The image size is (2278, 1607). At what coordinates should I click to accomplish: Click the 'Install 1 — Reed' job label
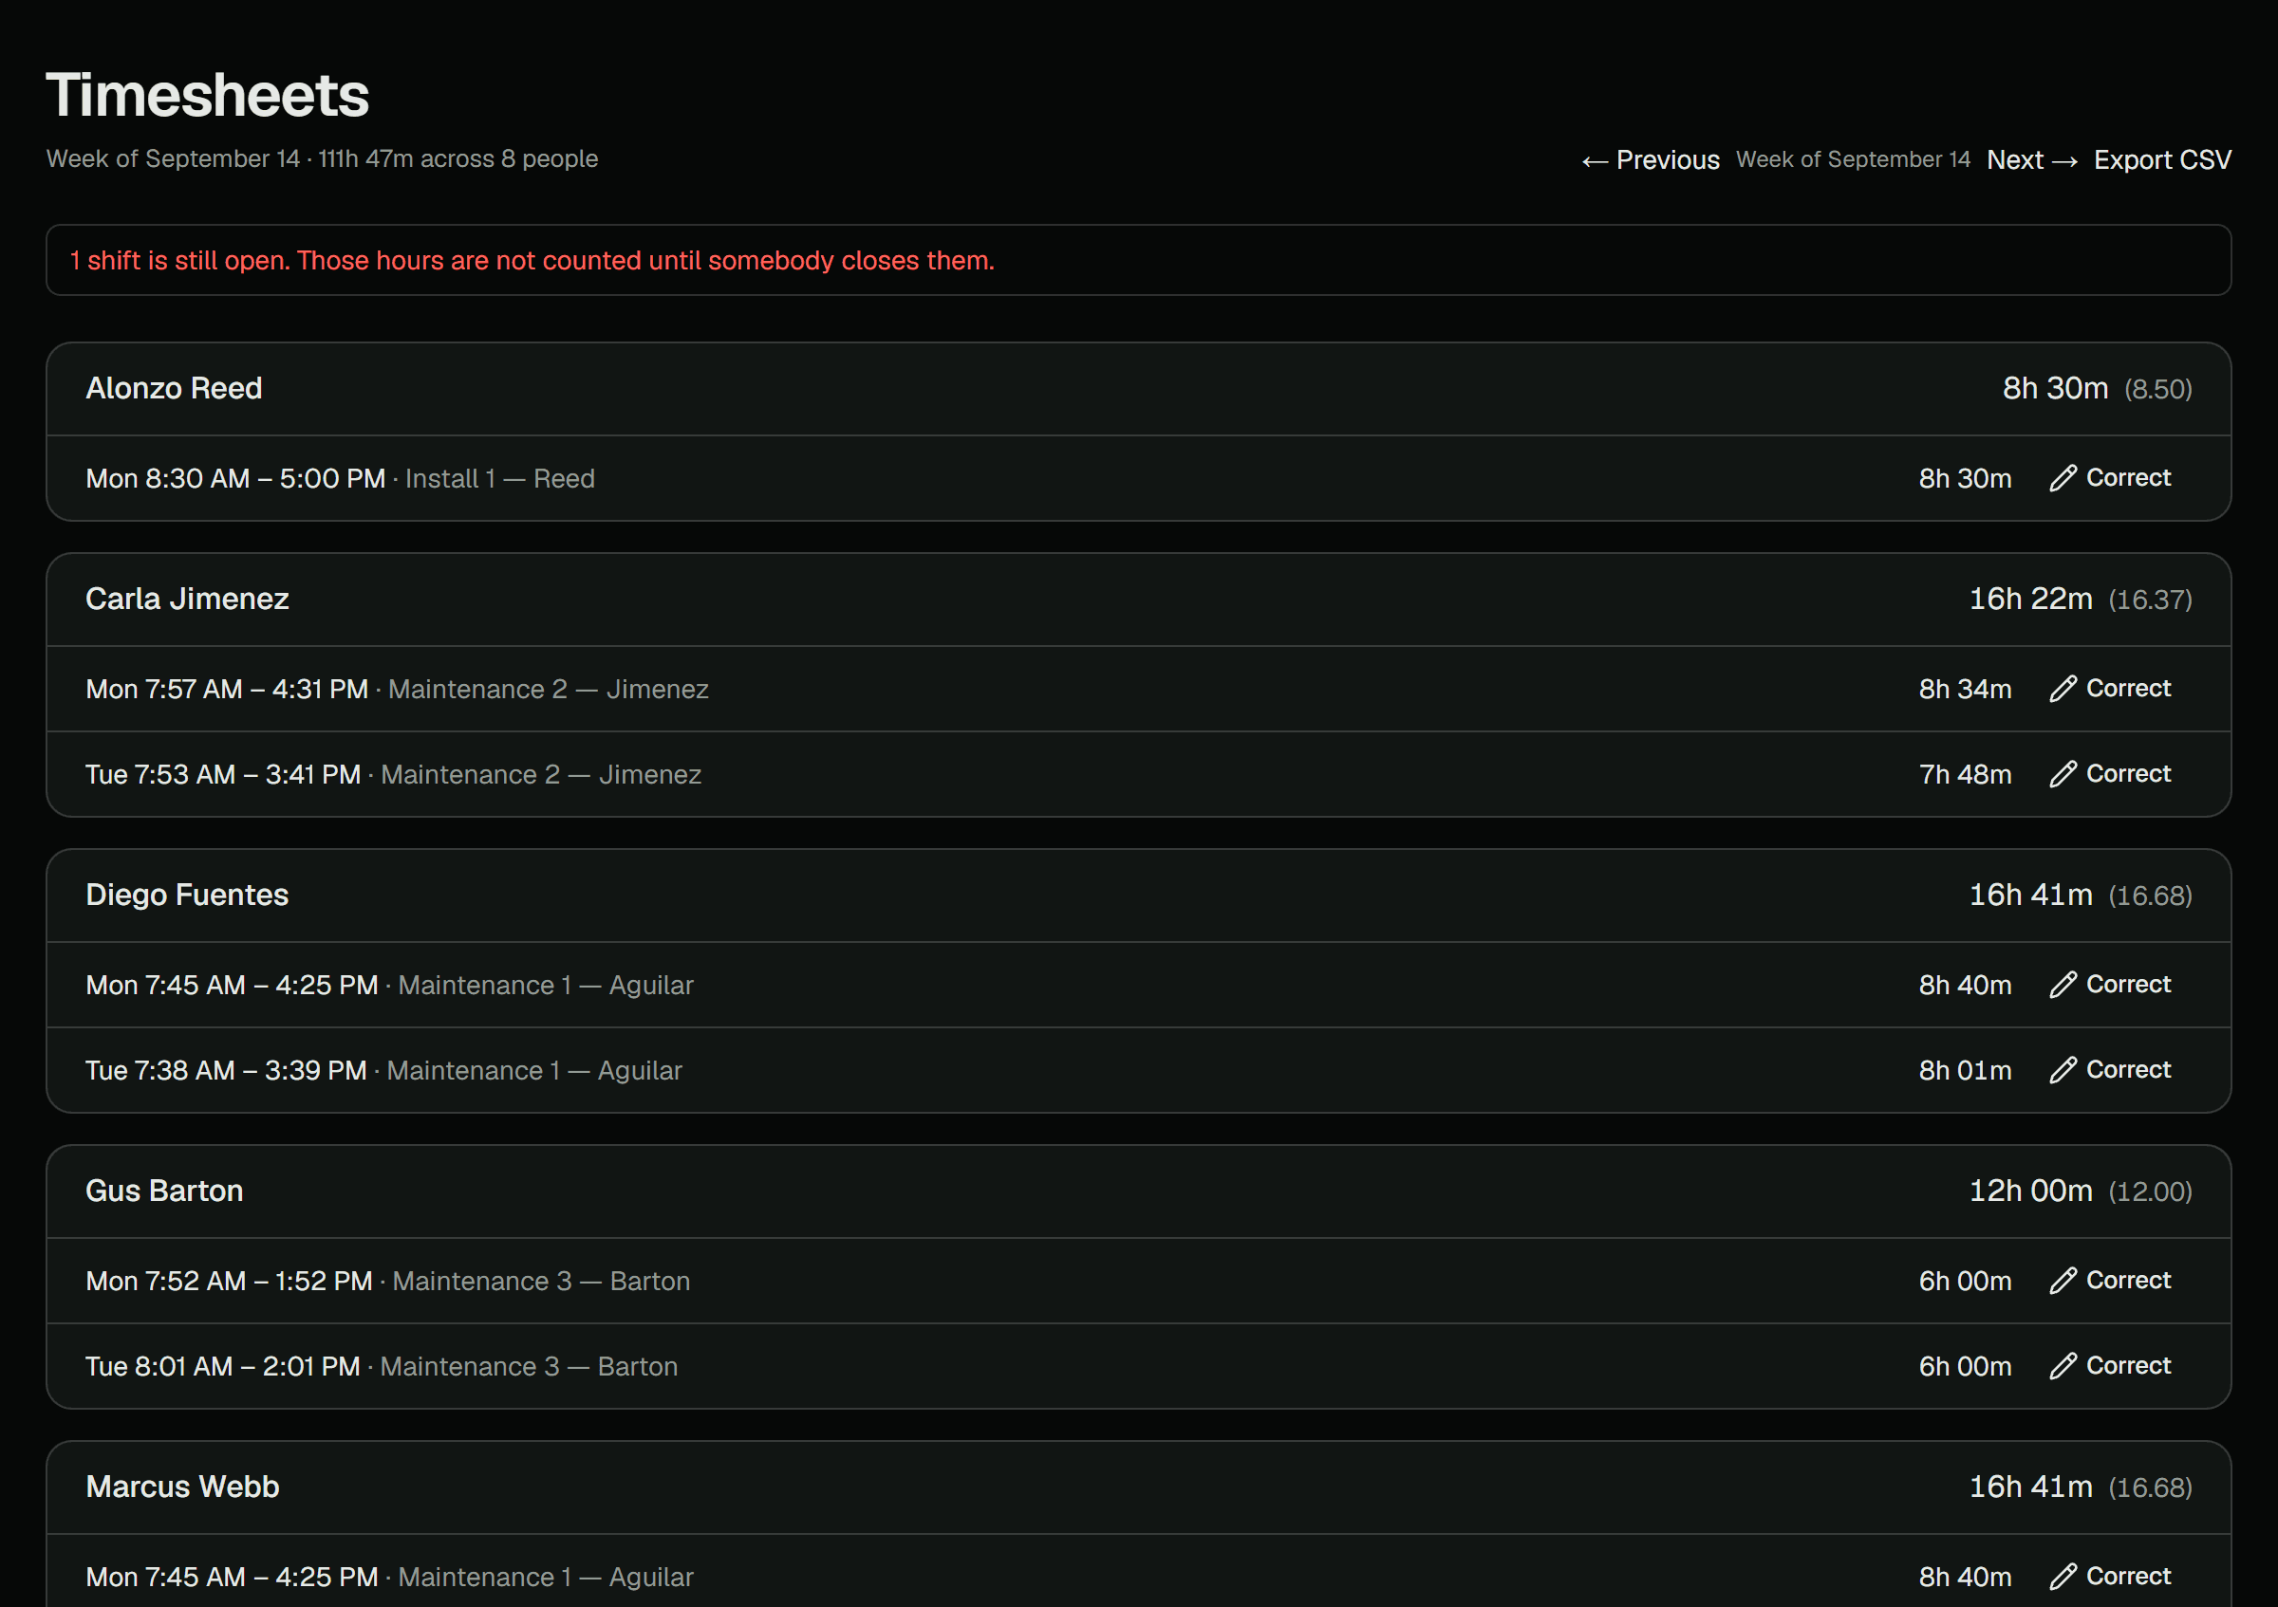tap(500, 479)
